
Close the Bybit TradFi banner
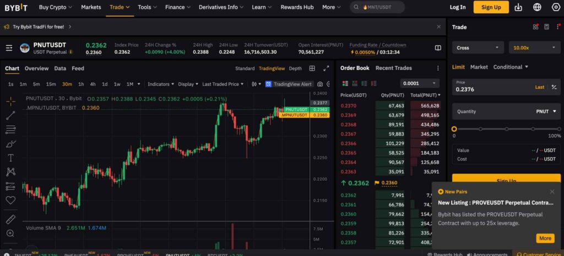tap(438, 27)
